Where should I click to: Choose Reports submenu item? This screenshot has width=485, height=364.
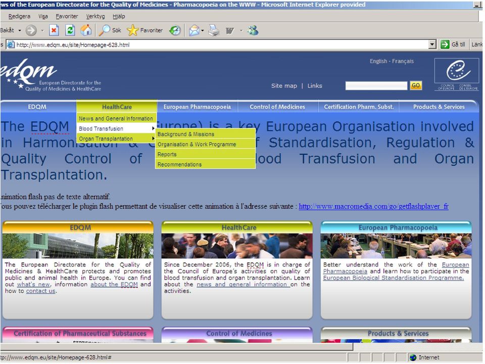206,154
